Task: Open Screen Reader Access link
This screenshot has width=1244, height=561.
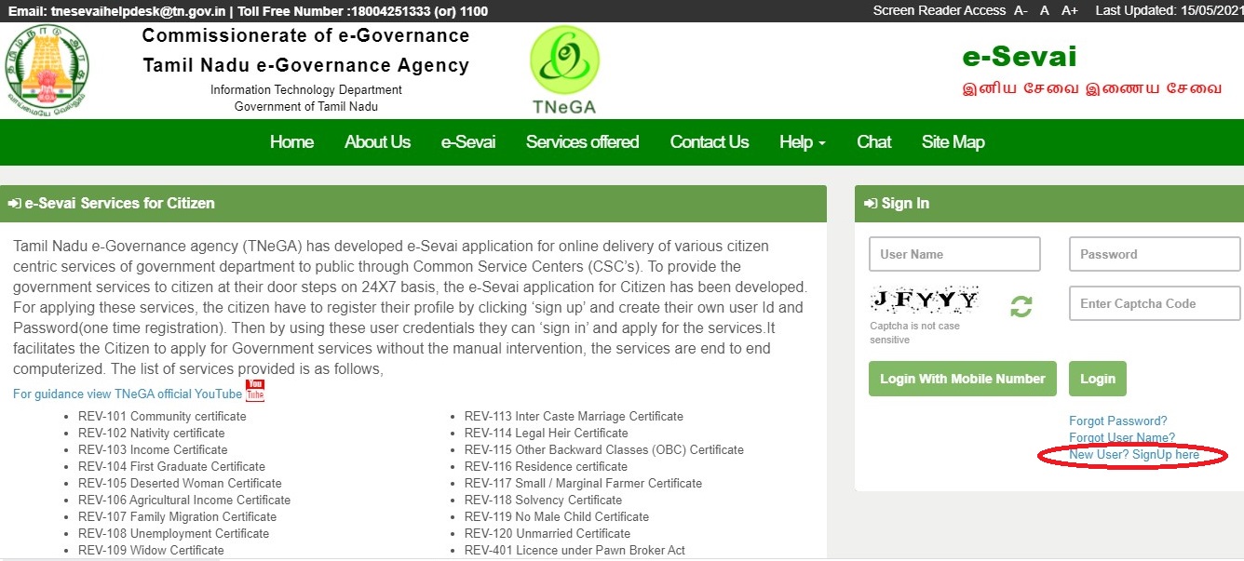Action: 940,10
